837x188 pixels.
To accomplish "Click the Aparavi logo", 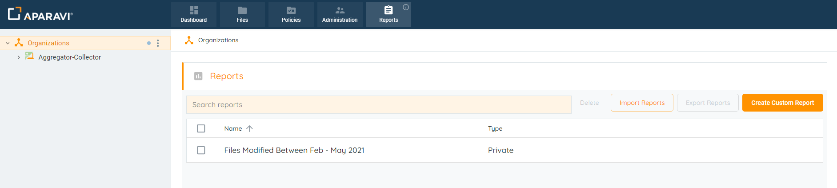I will pos(40,14).
